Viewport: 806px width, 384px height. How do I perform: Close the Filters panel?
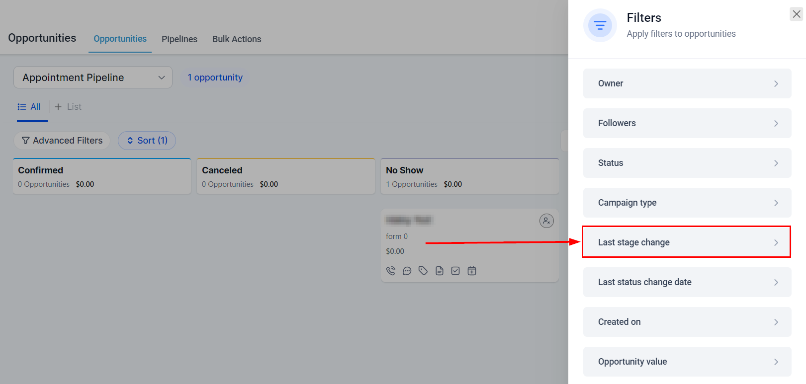pos(797,14)
